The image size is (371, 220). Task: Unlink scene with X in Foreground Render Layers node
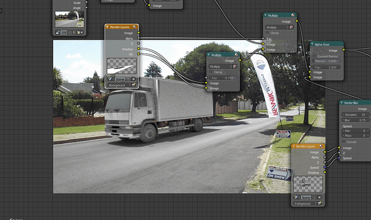click(319, 197)
